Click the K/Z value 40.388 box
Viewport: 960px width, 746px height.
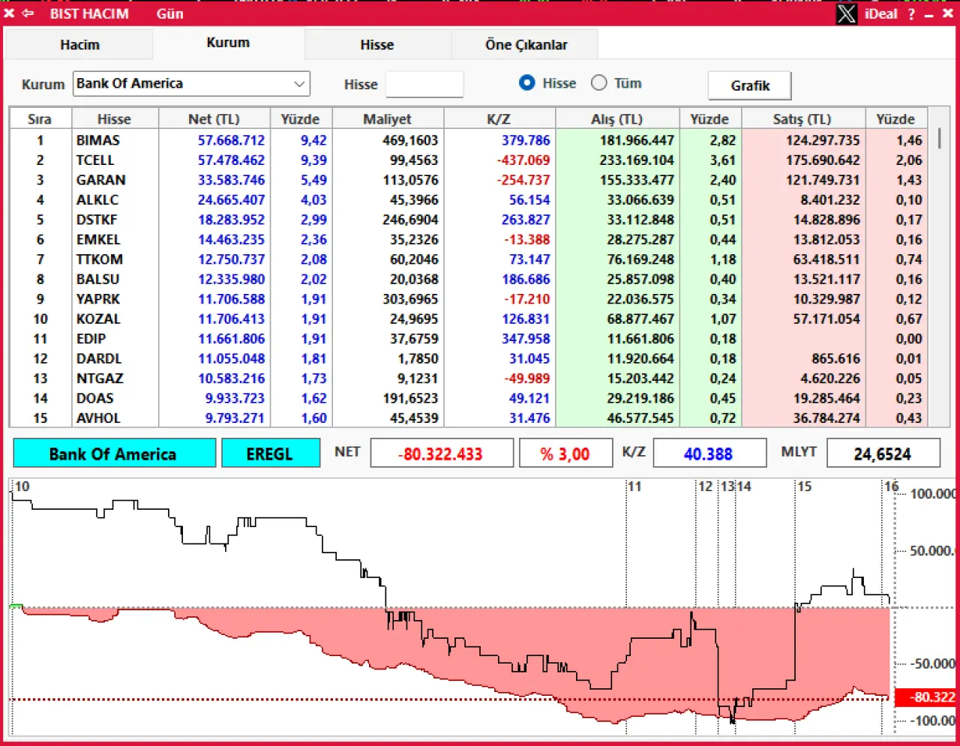coord(709,454)
